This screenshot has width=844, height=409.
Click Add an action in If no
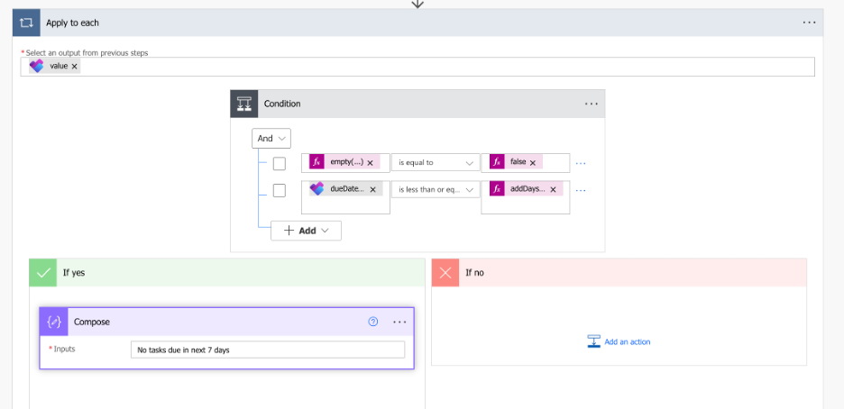pyautogui.click(x=619, y=341)
